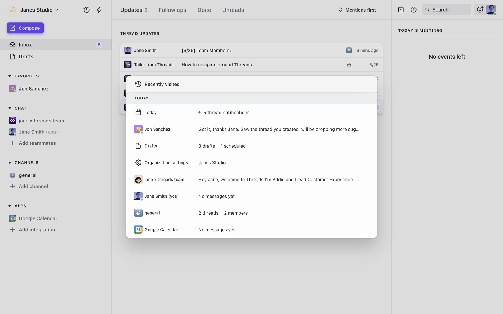Collapse the Channels section
Image resolution: width=503 pixels, height=314 pixels.
(10, 163)
